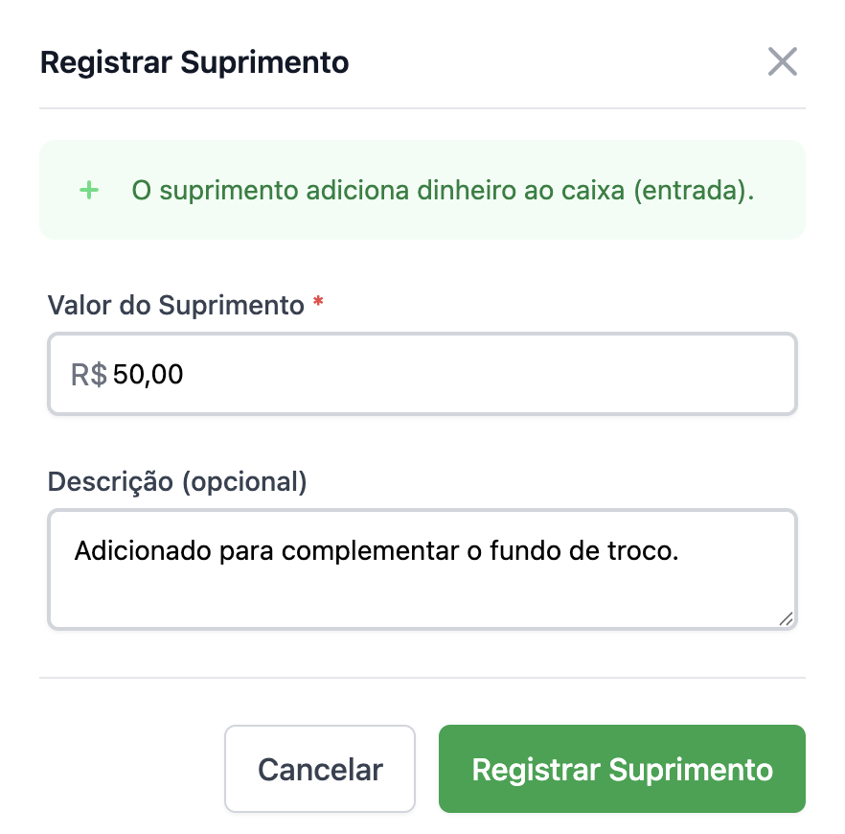
Task: Click the description textarea resize handle
Action: coord(786,618)
